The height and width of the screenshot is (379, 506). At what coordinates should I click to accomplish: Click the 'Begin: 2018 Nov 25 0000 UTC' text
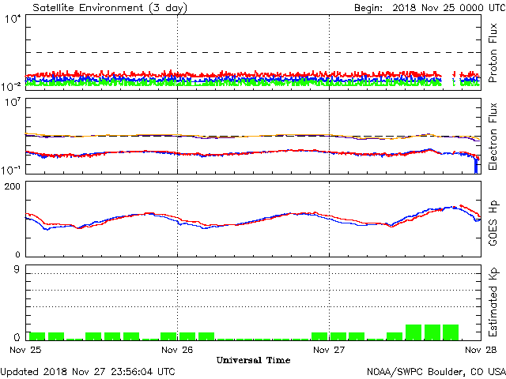(x=430, y=8)
